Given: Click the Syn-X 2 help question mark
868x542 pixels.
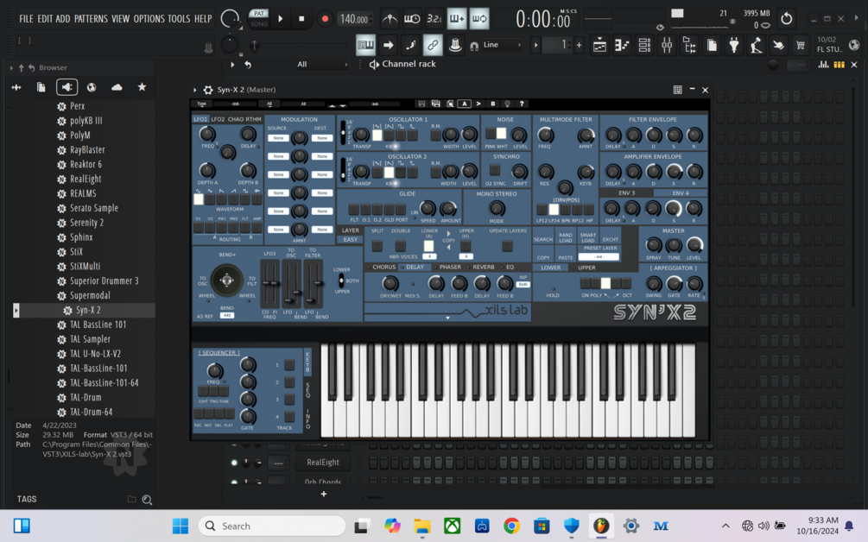Looking at the screenshot, I should tap(522, 104).
